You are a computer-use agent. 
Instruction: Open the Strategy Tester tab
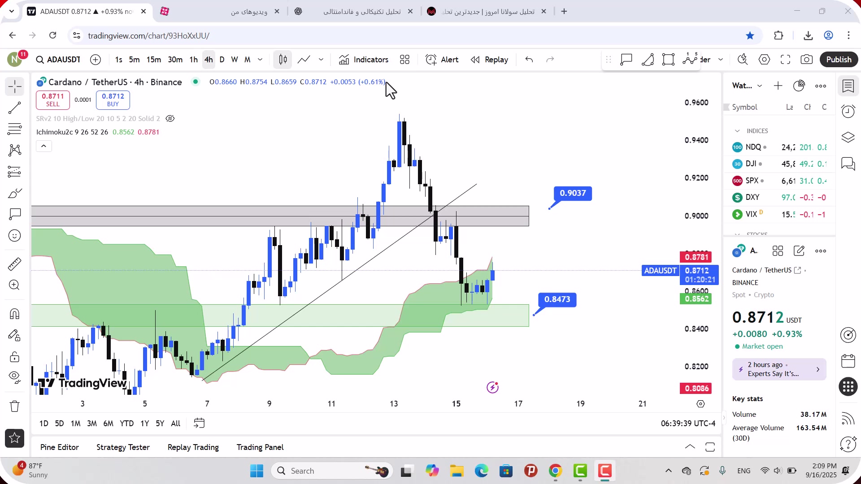(x=123, y=447)
